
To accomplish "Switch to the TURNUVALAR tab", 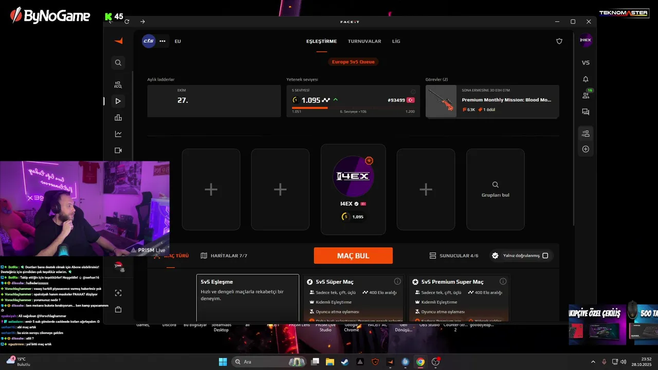I will [x=364, y=41].
